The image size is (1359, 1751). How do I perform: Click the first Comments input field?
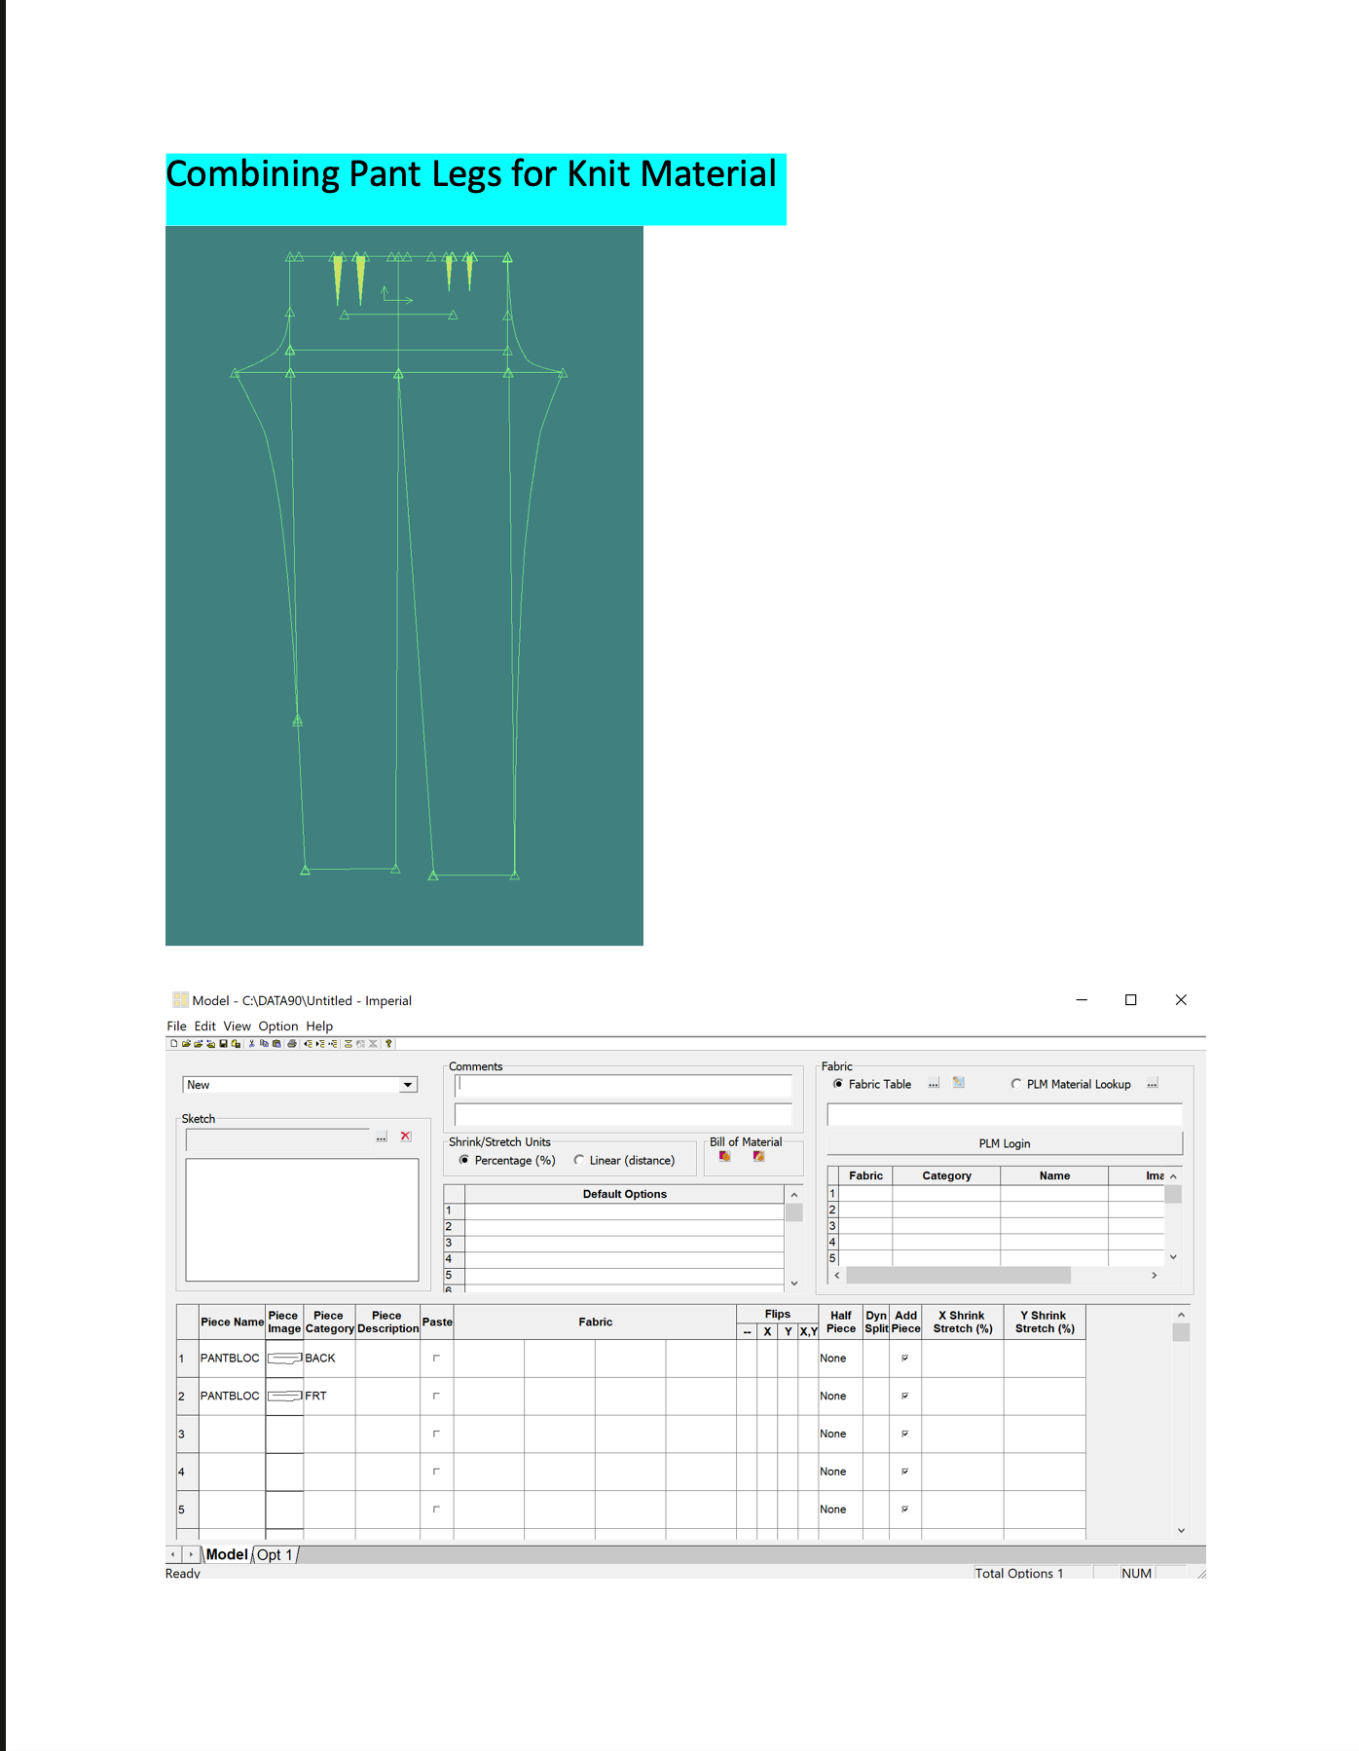tap(624, 1085)
